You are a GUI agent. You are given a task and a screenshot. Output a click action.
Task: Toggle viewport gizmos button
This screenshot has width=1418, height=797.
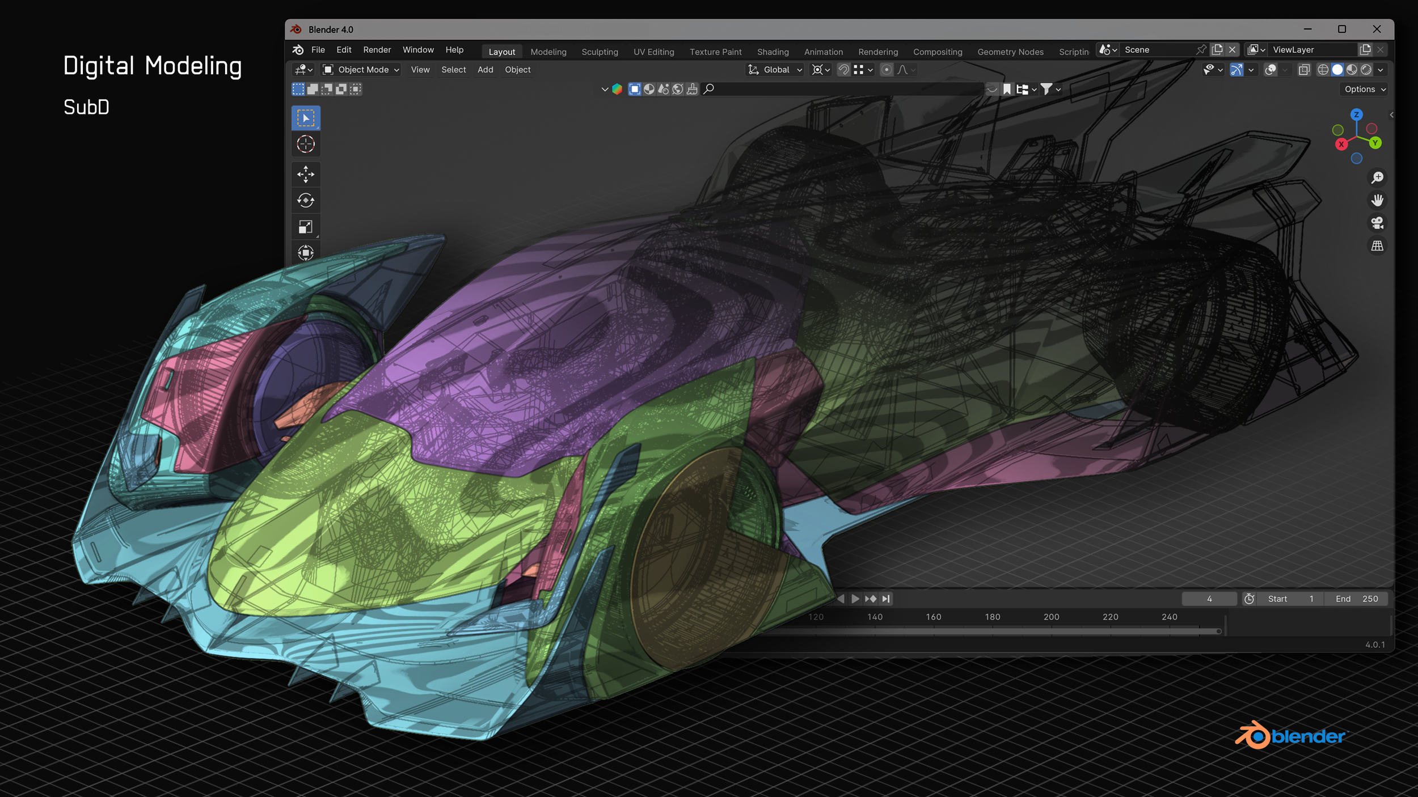1236,70
